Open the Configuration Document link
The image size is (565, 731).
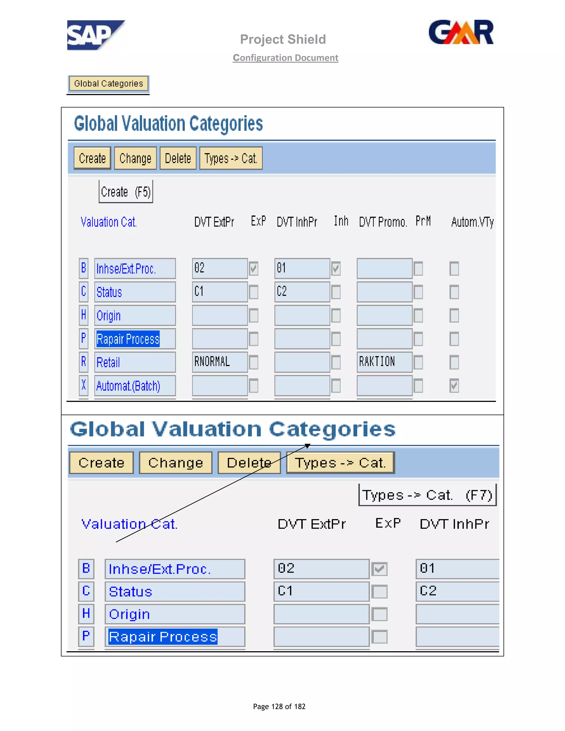pyautogui.click(x=285, y=58)
